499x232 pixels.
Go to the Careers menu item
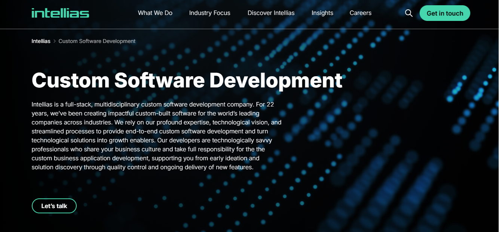click(360, 13)
